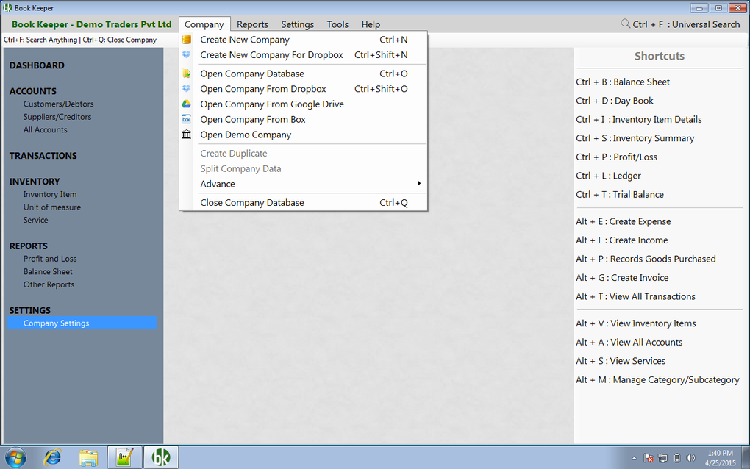Open Balance Sheet sidebar link
Viewport: 750px width, 469px height.
[x=48, y=271]
